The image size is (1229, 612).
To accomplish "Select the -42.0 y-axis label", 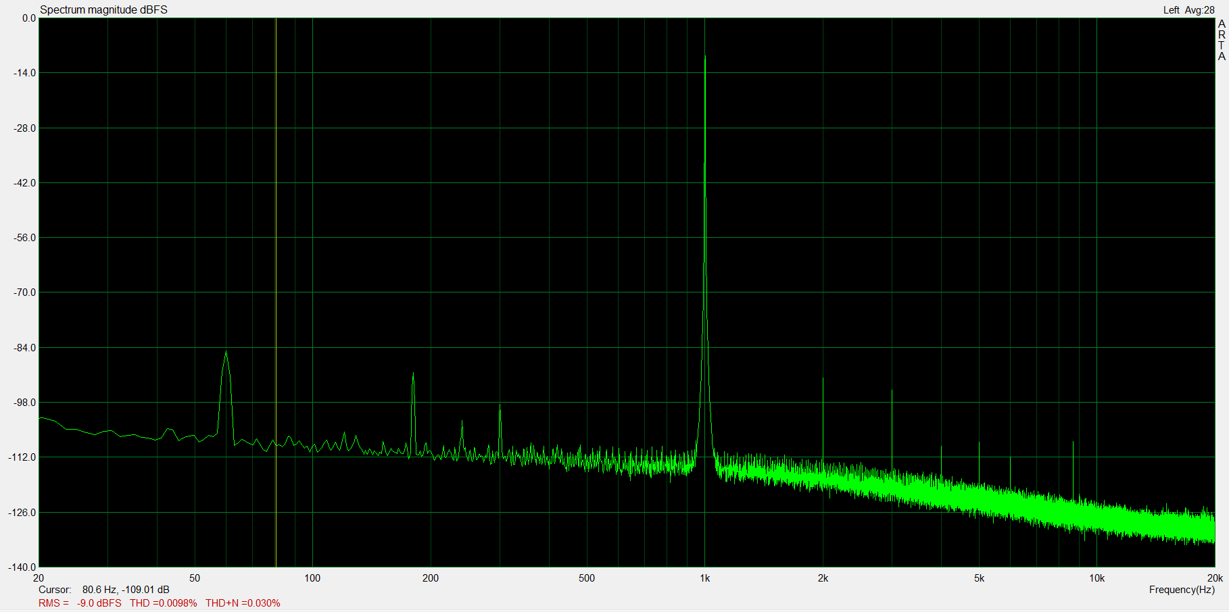I will click(25, 183).
